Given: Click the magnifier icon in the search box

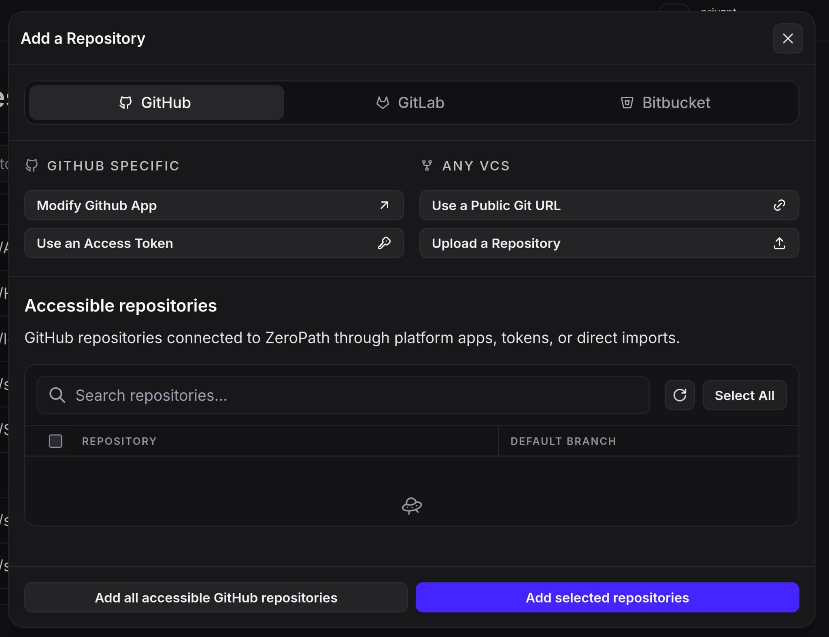Looking at the screenshot, I should (57, 395).
